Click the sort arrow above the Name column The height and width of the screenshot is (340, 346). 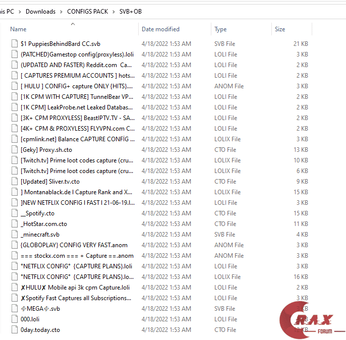point(73,24)
